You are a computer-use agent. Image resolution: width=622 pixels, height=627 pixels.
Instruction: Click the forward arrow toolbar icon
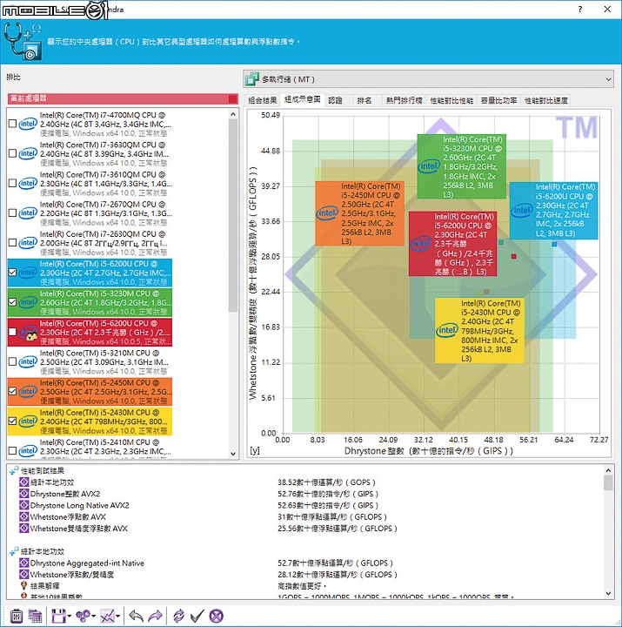pos(155,616)
